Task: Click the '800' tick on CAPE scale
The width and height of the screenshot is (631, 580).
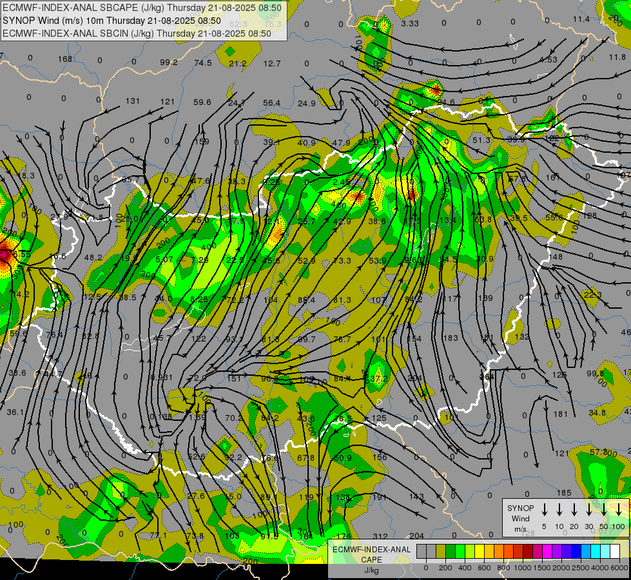Action: click(504, 568)
